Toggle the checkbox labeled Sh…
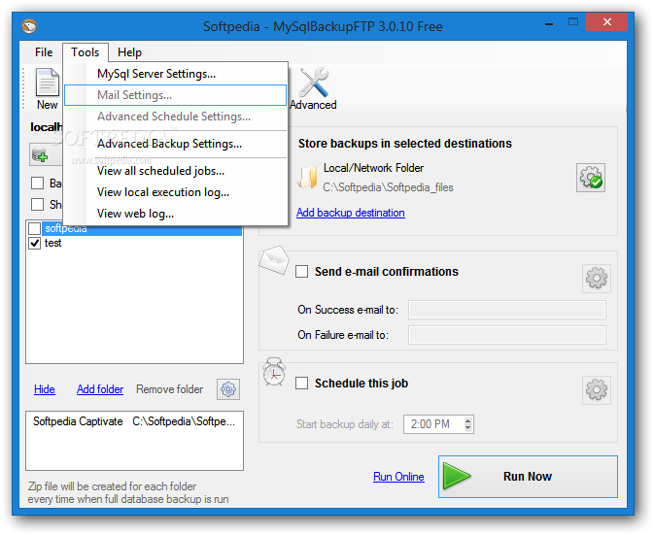The height and width of the screenshot is (535, 654). 38,204
